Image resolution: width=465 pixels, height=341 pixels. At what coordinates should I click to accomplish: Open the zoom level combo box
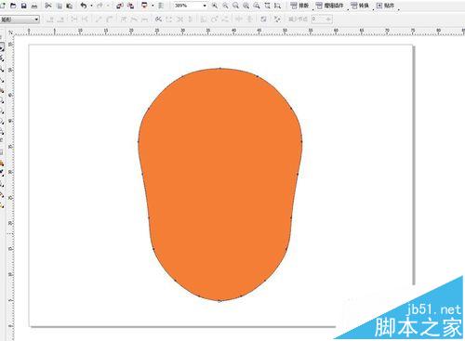coord(190,6)
